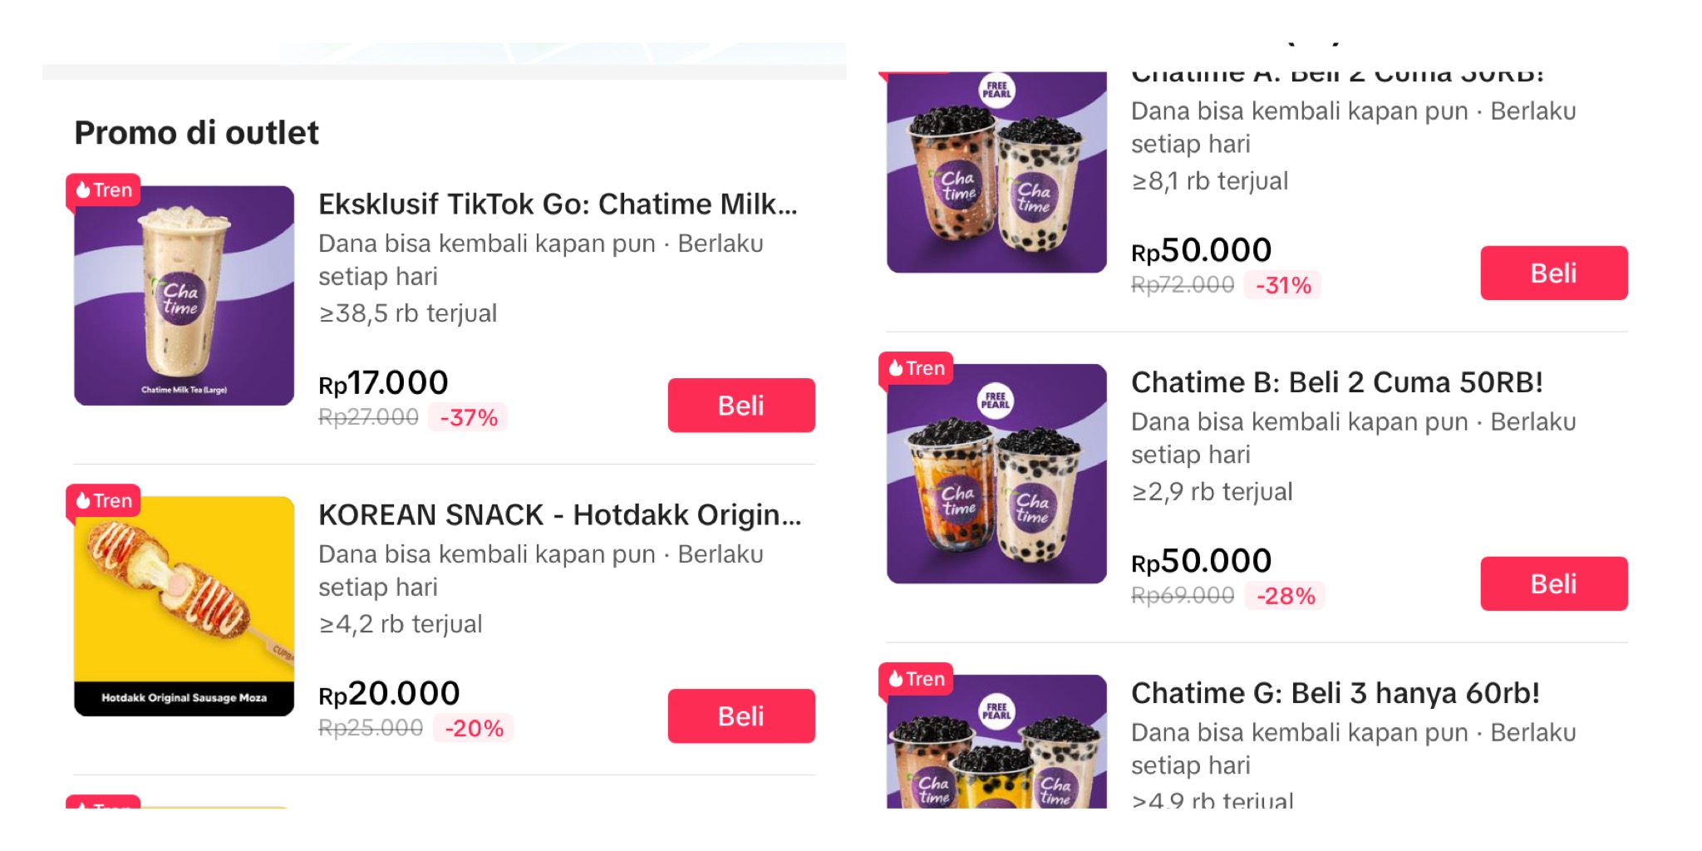Open the KOREAN SNACK - Hotdakk title
The image size is (1702, 851).
559,515
